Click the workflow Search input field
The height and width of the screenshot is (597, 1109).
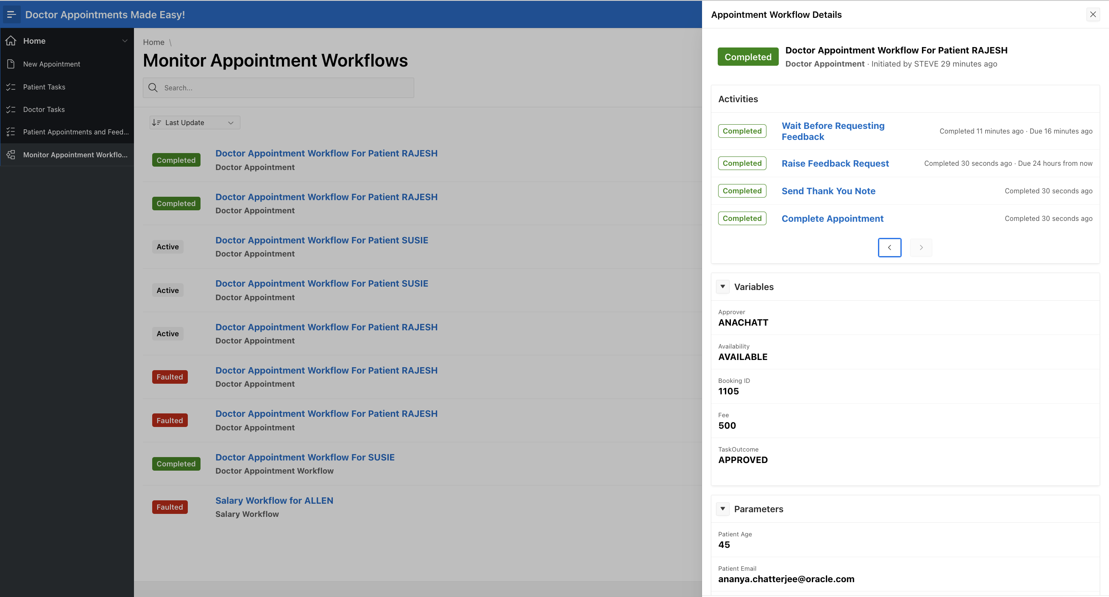click(284, 88)
